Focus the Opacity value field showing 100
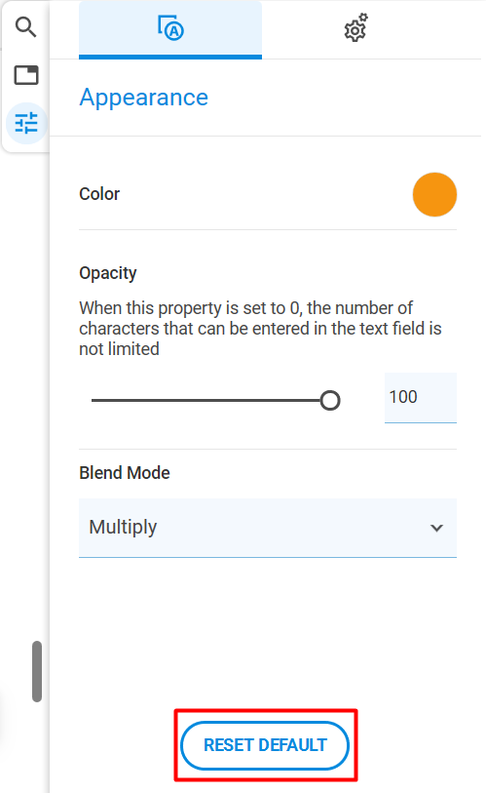 [x=421, y=398]
